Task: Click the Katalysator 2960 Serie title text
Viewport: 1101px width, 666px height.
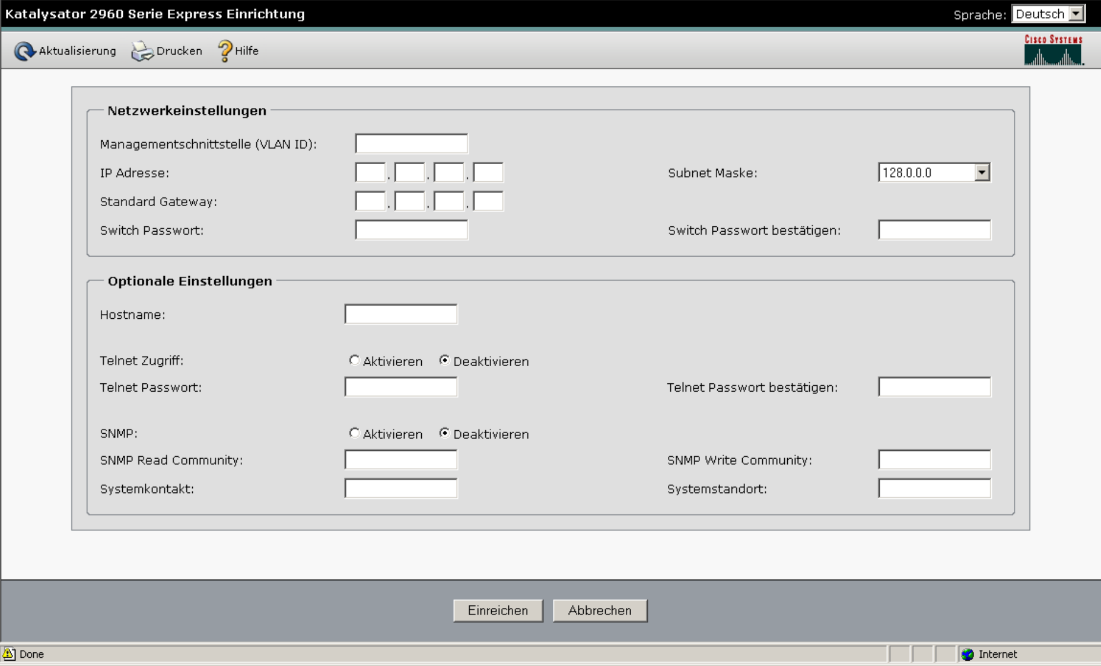Action: coord(155,14)
